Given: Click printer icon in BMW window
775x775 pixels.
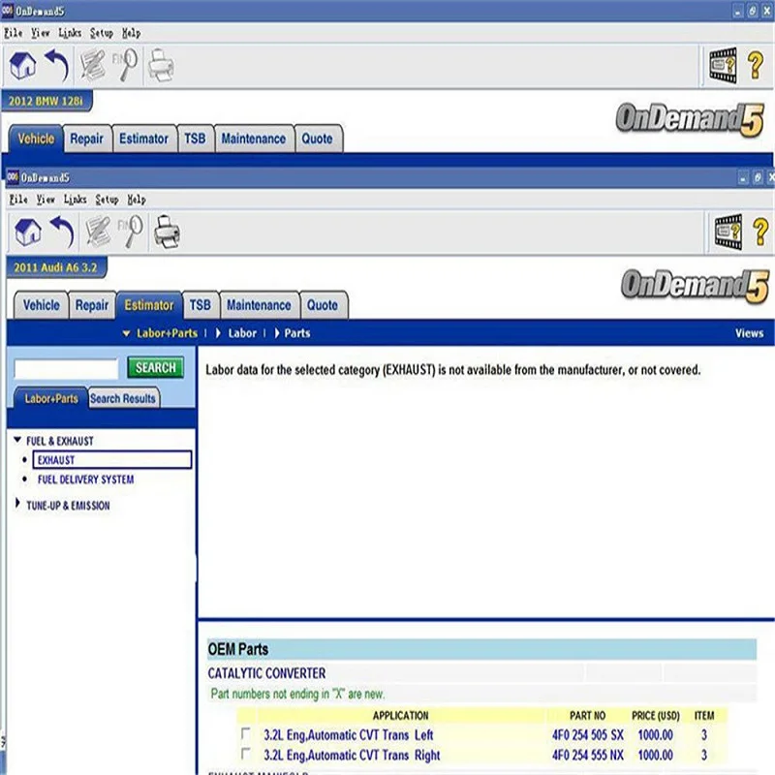Looking at the screenshot, I should [x=161, y=65].
